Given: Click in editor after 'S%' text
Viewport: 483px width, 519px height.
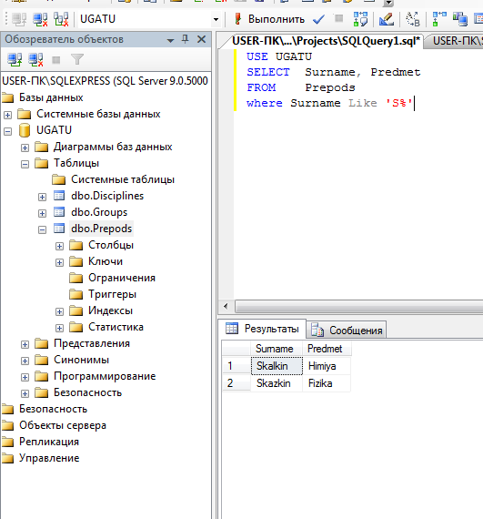Looking at the screenshot, I should (x=414, y=103).
